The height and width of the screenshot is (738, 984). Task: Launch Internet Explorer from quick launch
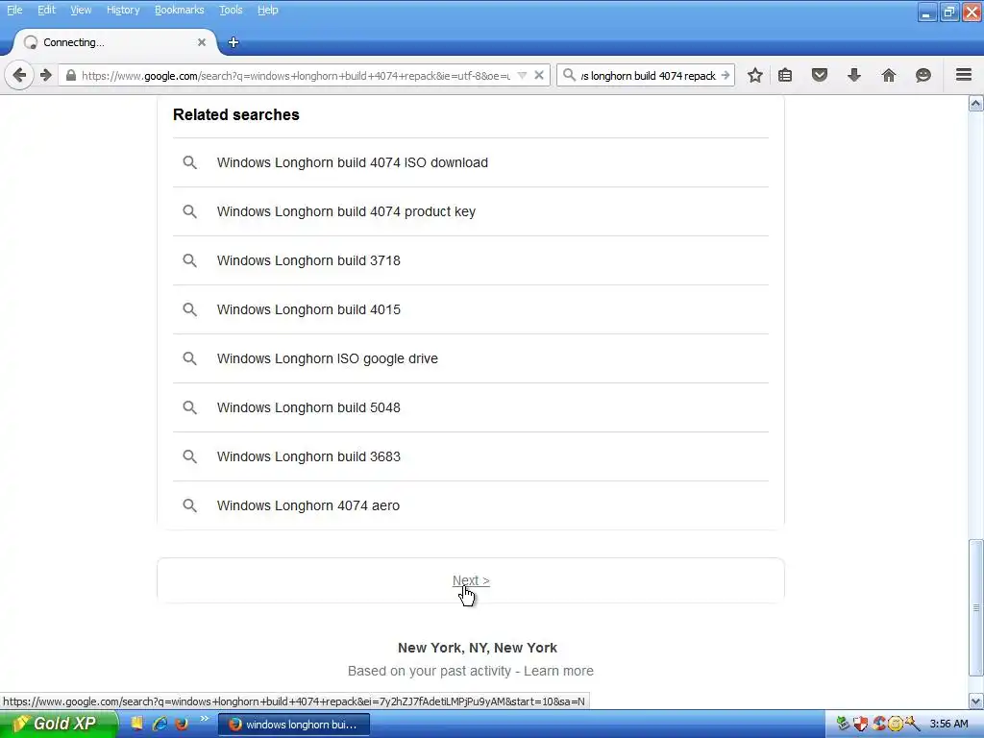(160, 724)
